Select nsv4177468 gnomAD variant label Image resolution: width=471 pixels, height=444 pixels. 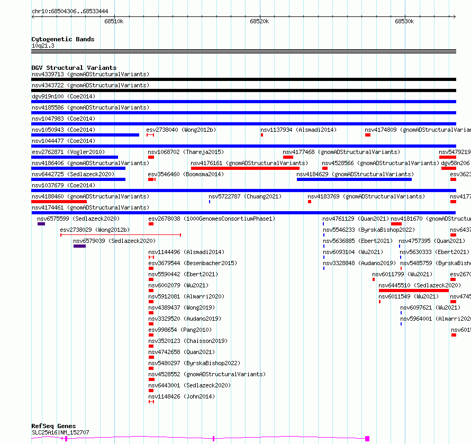click(341, 152)
